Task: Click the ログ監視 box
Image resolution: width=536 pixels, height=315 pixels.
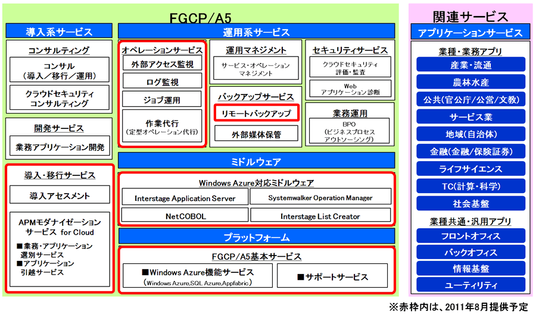Action: [163, 82]
